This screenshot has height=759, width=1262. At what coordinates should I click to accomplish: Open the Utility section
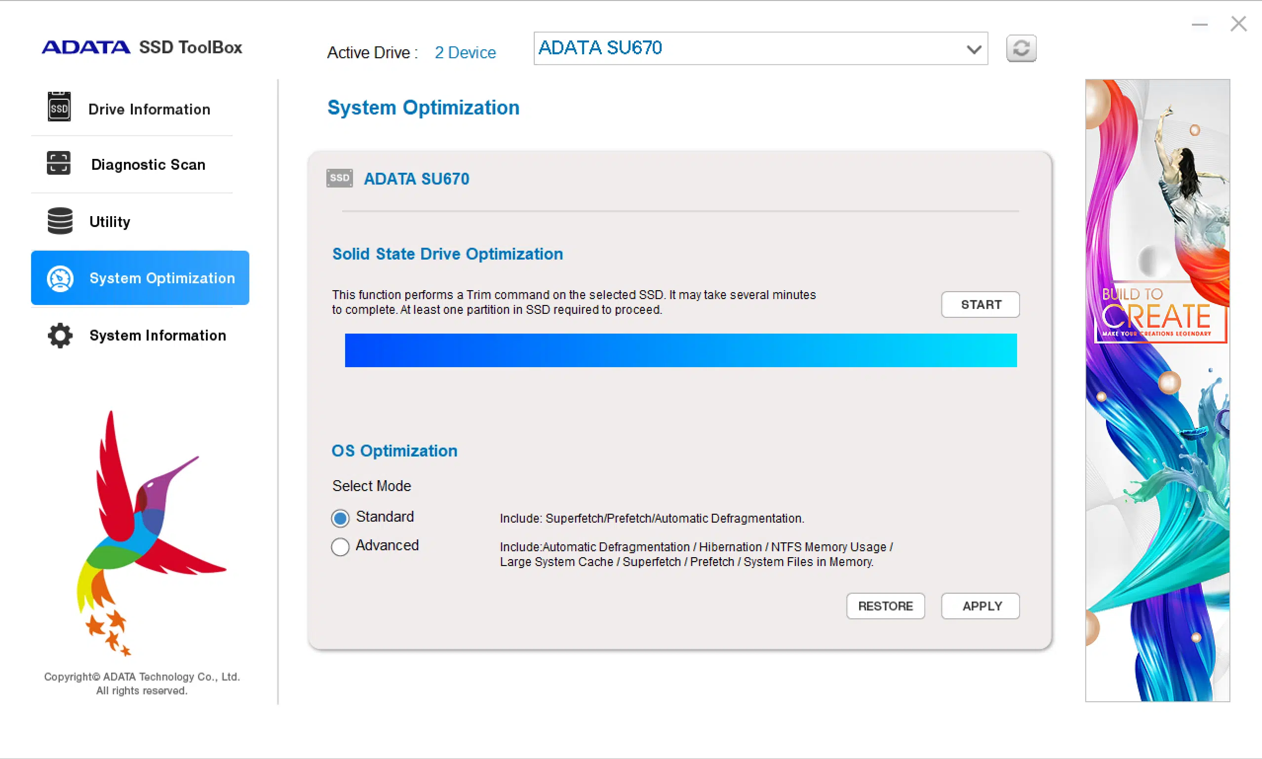pos(132,222)
